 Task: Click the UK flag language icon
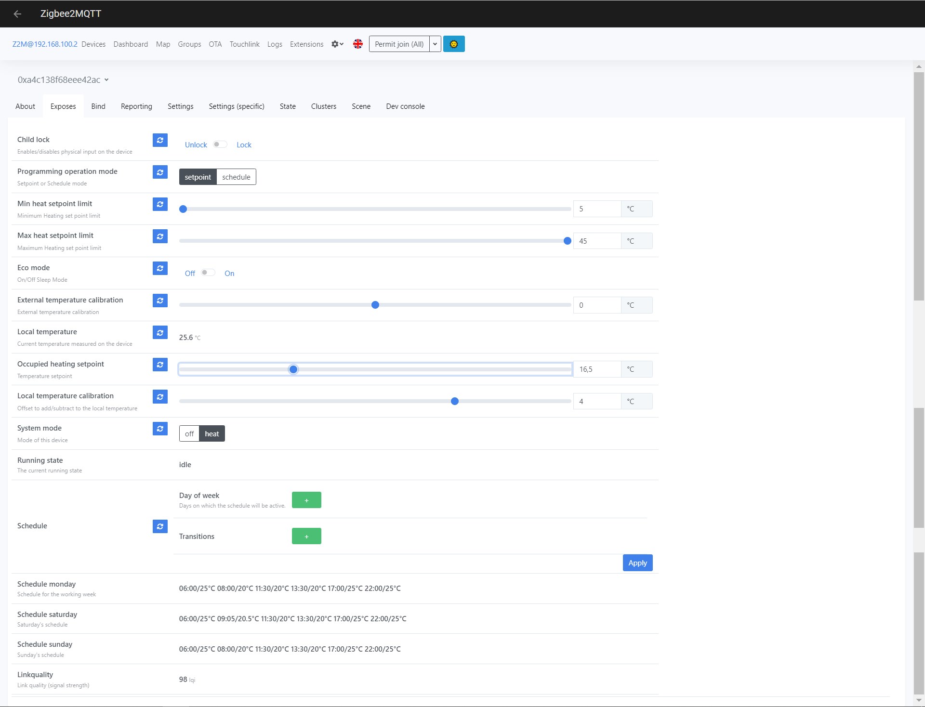point(357,44)
